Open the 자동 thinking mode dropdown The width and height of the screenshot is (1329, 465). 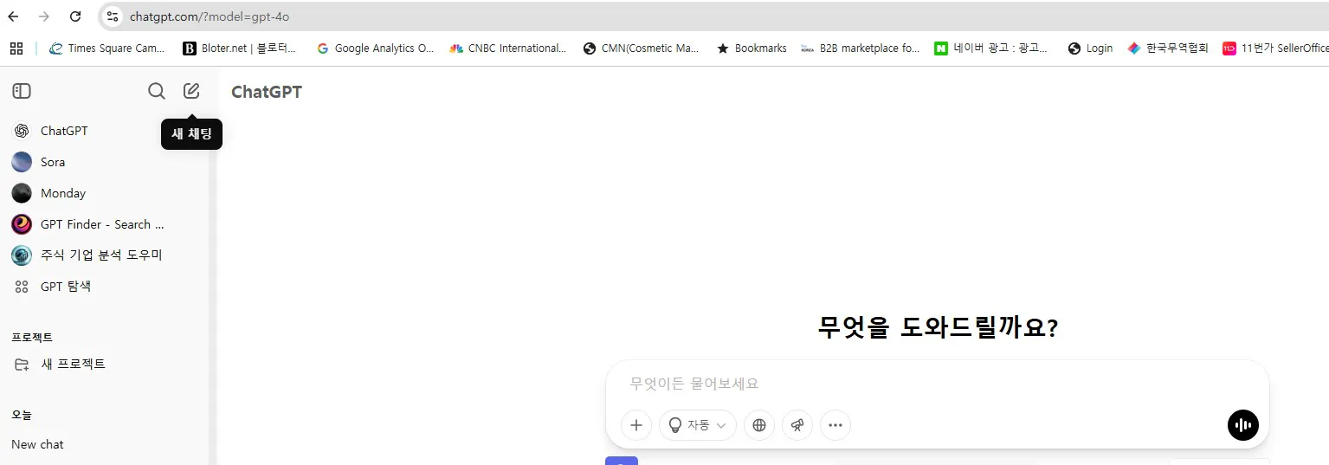click(698, 425)
